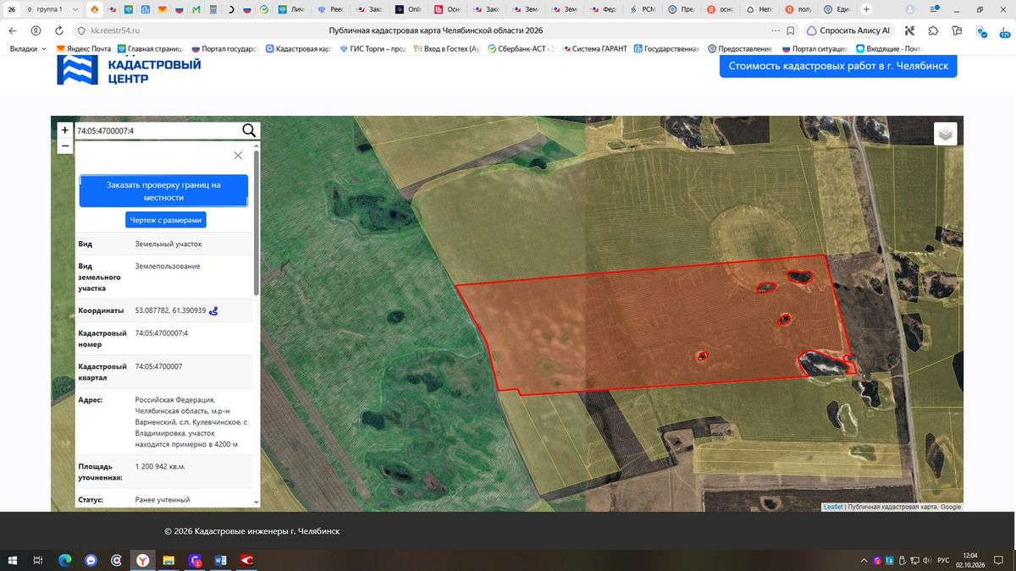
Task: Run search with the magnifier icon
Action: (249, 130)
